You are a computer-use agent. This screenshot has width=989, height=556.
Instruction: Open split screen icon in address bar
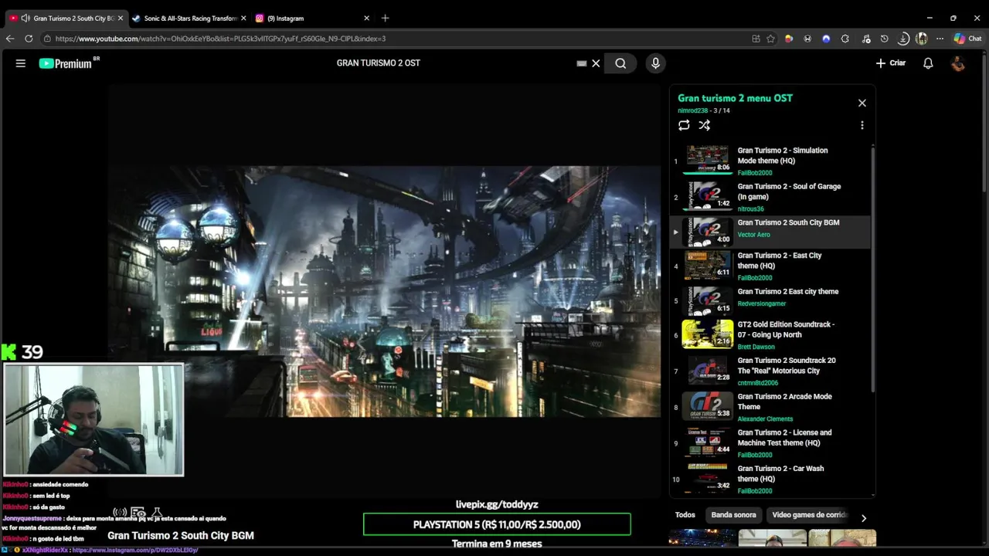click(x=756, y=39)
